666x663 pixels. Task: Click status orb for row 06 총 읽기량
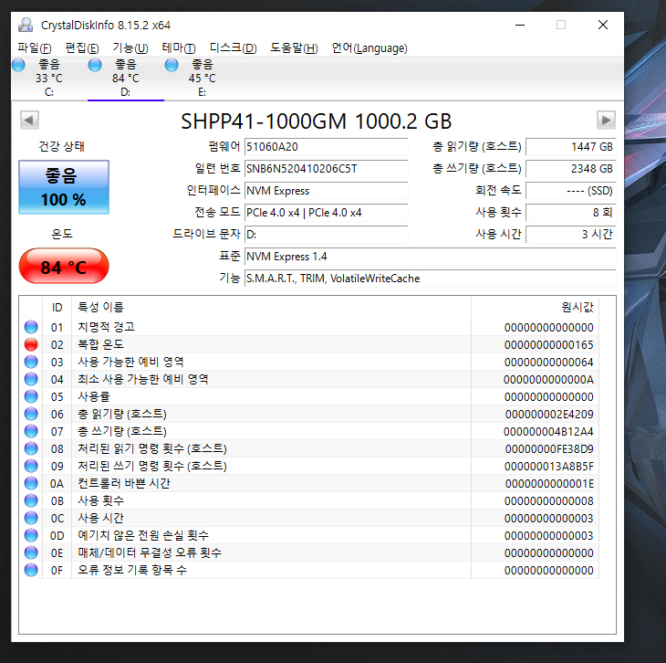(31, 414)
